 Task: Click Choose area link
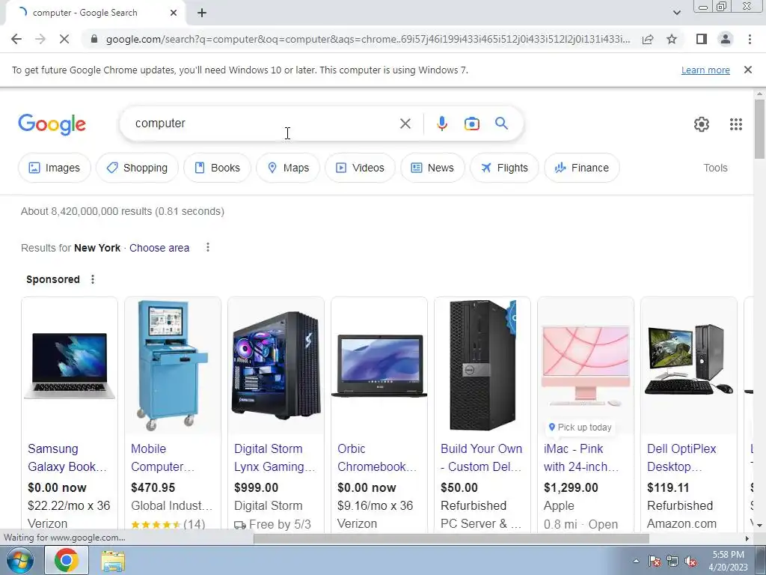point(159,248)
